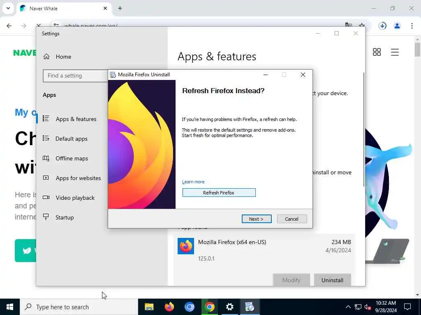Screen dimensions: 421x315
Task: Click the translate page icon
Action: coord(349,25)
